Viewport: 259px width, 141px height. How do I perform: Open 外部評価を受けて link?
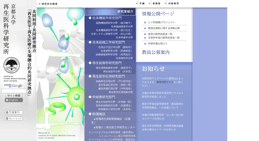coord(158,44)
